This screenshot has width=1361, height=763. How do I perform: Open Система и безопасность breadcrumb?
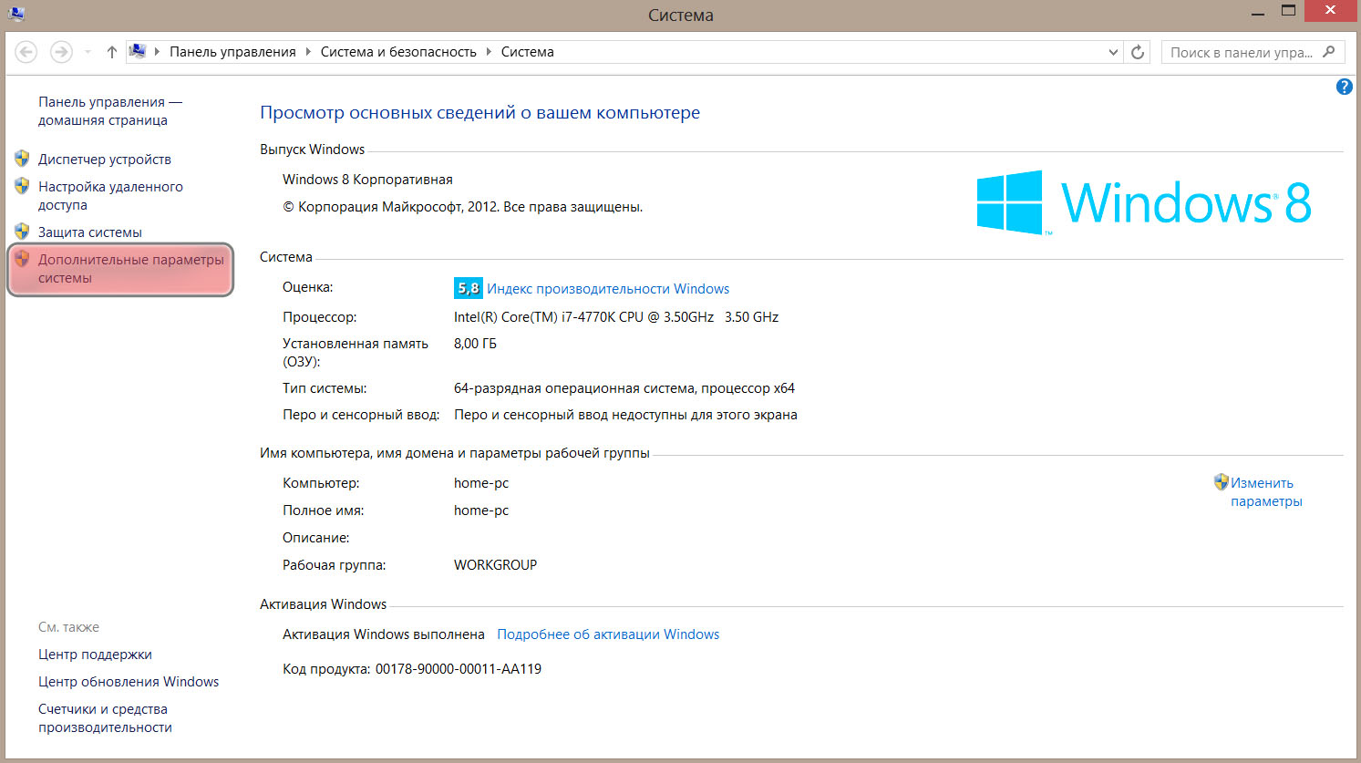398,52
